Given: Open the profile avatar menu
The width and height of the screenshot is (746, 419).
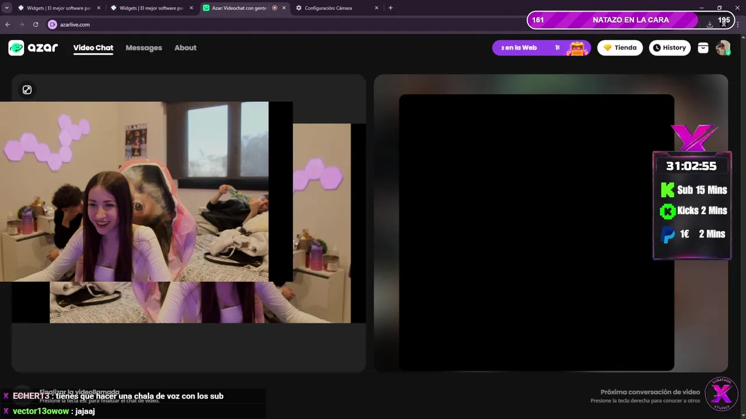Looking at the screenshot, I should pyautogui.click(x=723, y=48).
